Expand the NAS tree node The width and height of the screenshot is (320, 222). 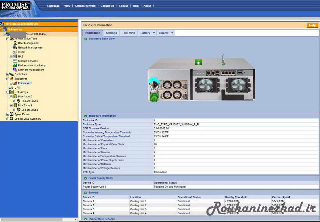pyautogui.click(x=11, y=57)
